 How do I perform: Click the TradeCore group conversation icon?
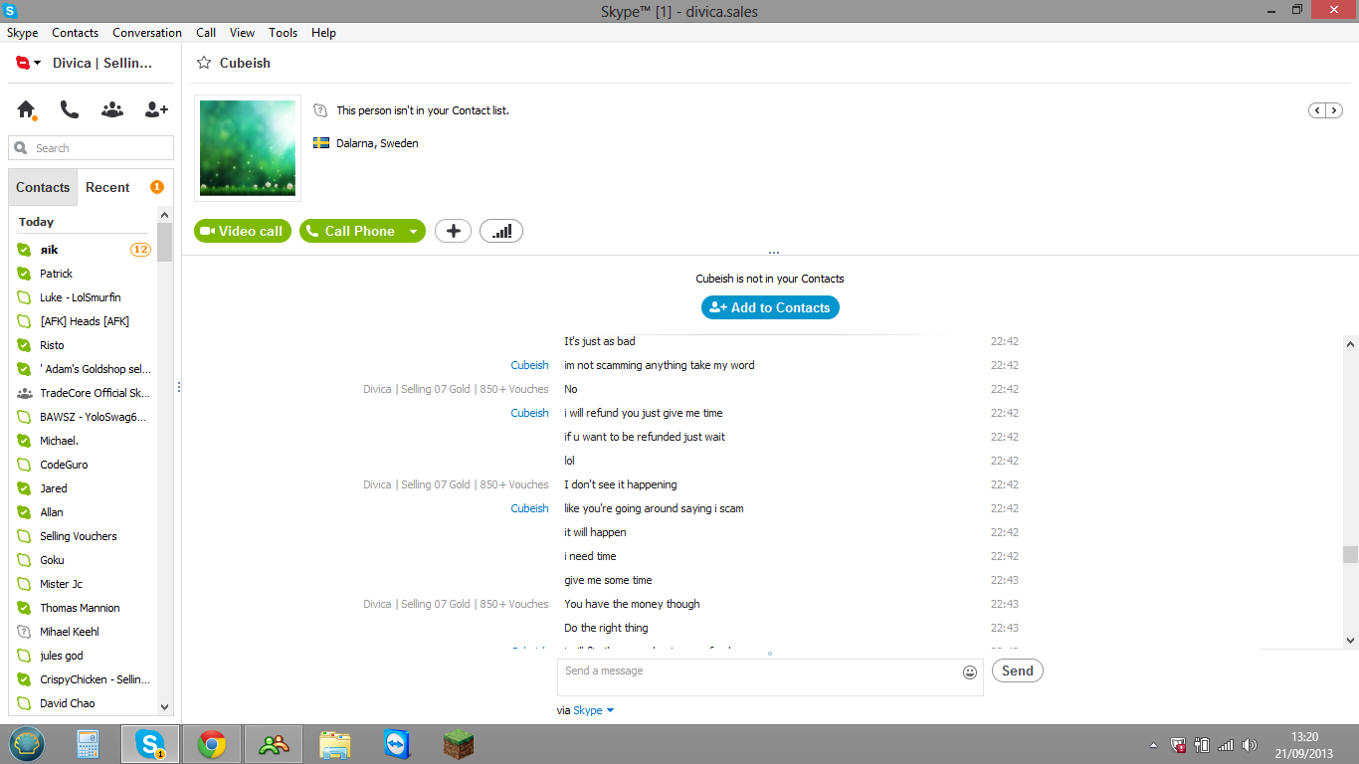(25, 393)
